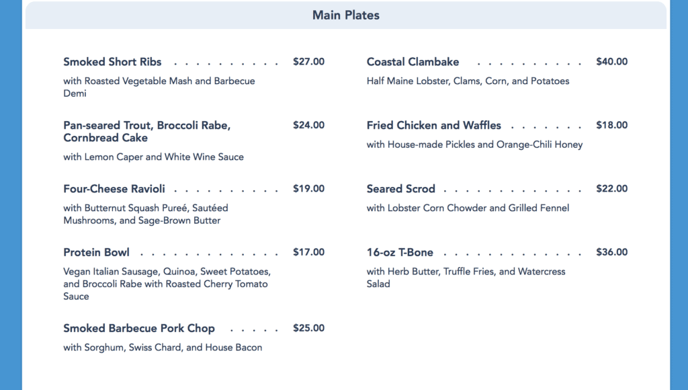Image resolution: width=688 pixels, height=390 pixels.
Task: Click the Protein Bowl description text
Action: [x=167, y=284]
